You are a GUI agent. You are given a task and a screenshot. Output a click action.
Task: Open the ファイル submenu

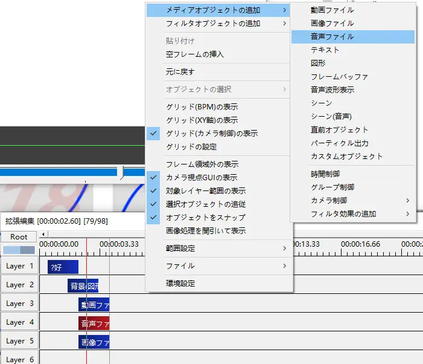(x=180, y=266)
